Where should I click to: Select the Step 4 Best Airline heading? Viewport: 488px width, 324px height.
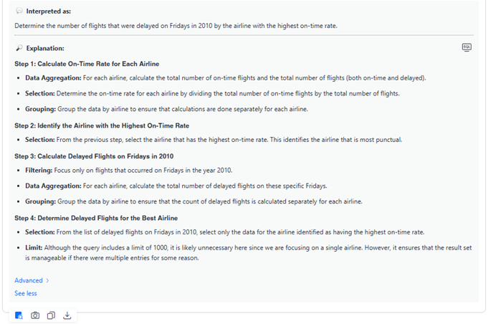96,218
